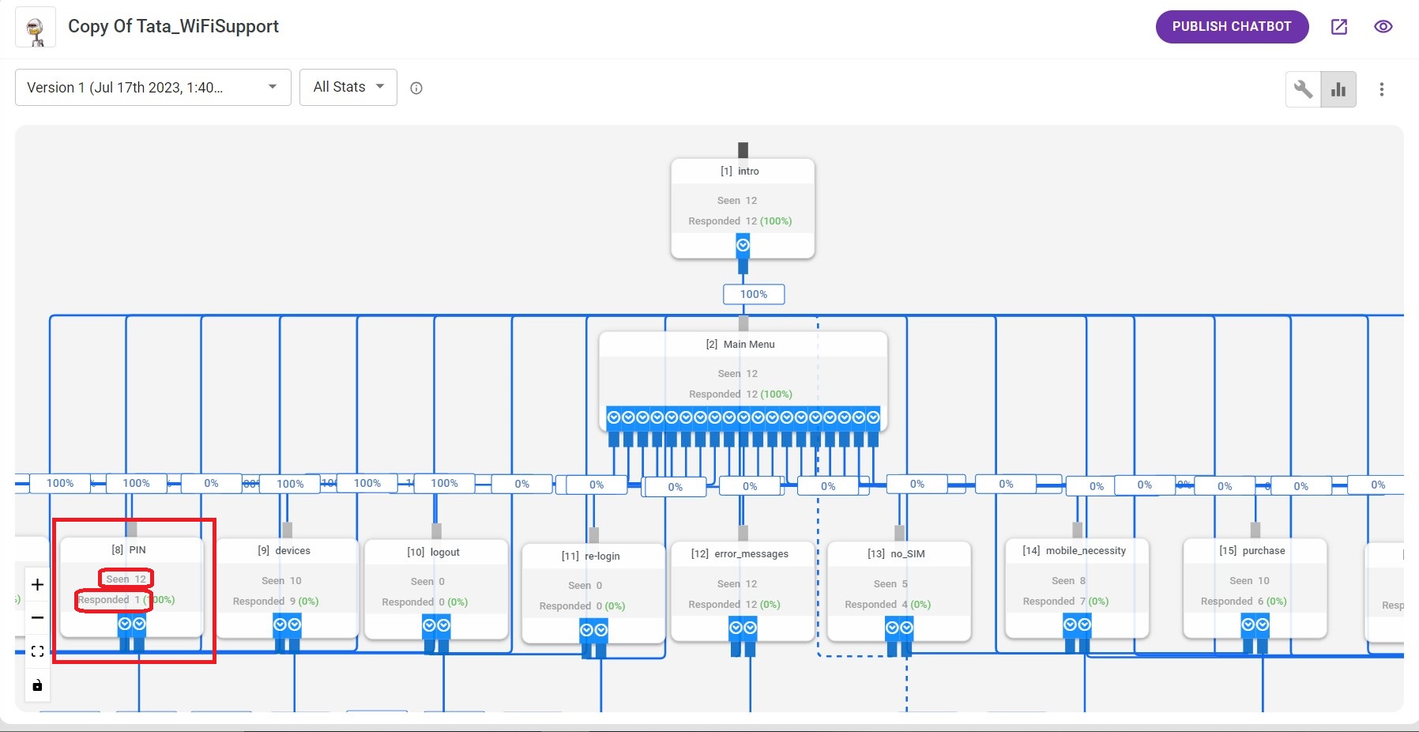This screenshot has width=1419, height=732.
Task: Click the first Main Menu output connector
Action: 614,417
